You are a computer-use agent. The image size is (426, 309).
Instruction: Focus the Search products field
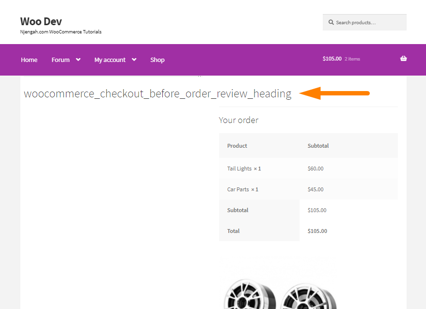364,22
